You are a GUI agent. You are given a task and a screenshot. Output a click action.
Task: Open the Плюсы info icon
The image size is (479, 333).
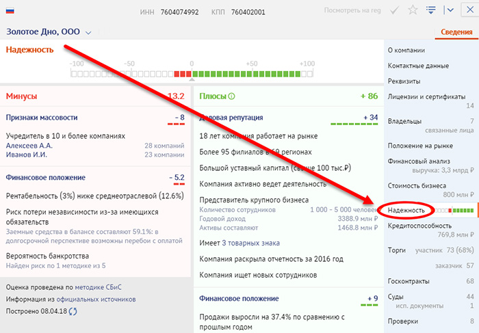(x=231, y=96)
